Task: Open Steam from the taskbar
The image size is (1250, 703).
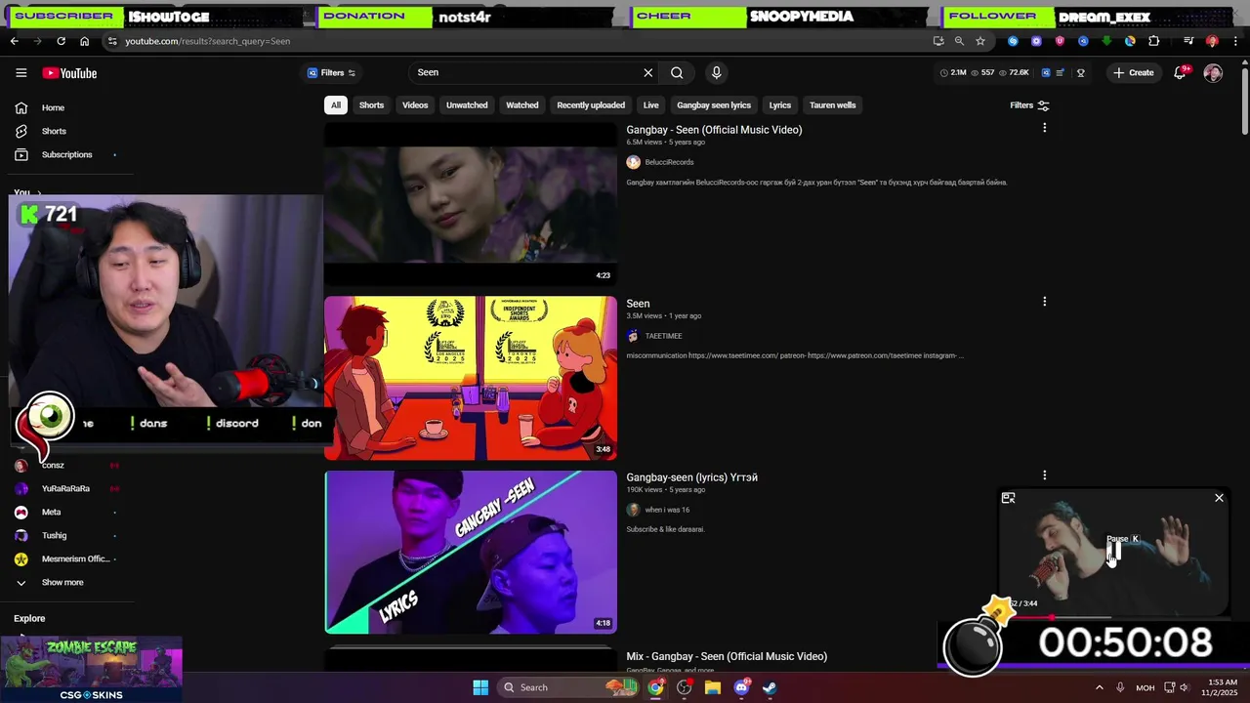Action: pyautogui.click(x=770, y=687)
